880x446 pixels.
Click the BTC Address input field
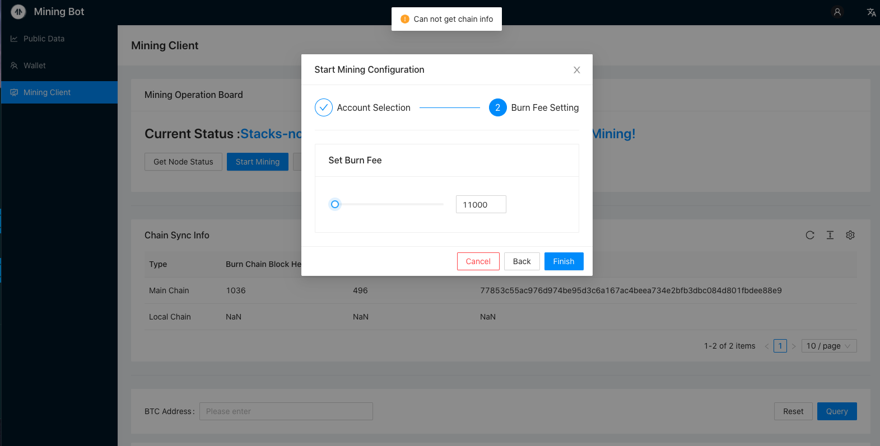pyautogui.click(x=286, y=411)
